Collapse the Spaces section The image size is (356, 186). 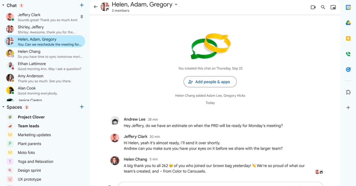pyautogui.click(x=3, y=107)
